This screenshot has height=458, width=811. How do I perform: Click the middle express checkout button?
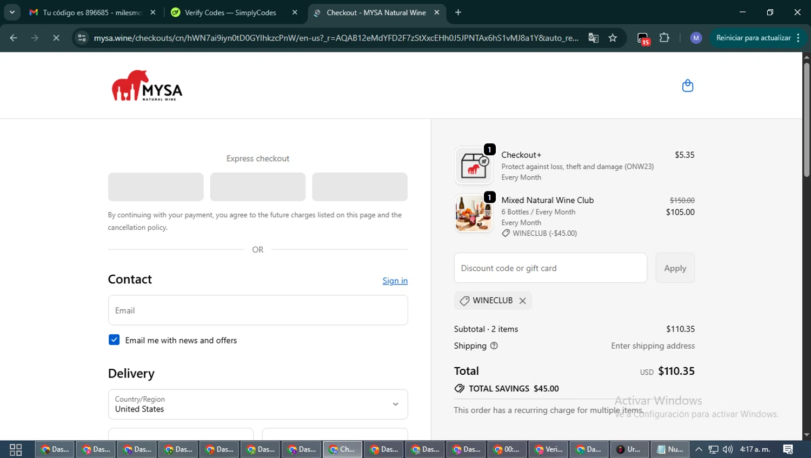point(258,187)
